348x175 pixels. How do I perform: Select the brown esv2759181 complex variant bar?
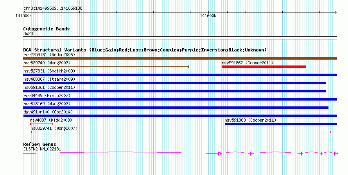pos(180,58)
